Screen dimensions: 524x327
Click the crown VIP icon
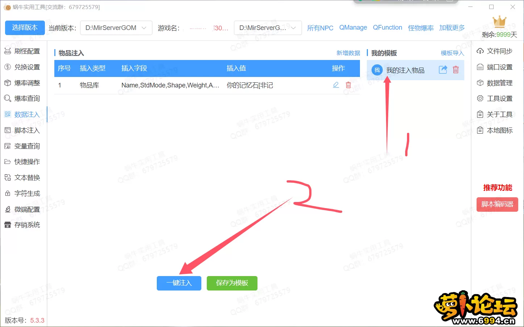click(499, 22)
